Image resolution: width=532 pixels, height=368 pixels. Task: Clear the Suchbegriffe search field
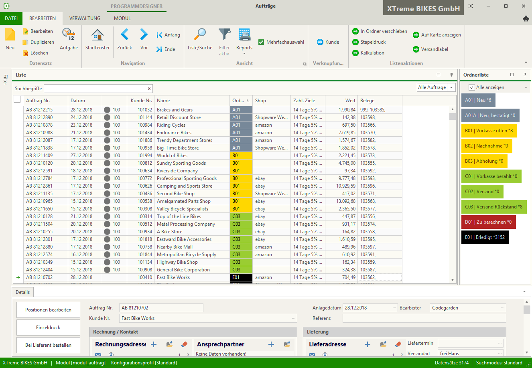(149, 89)
